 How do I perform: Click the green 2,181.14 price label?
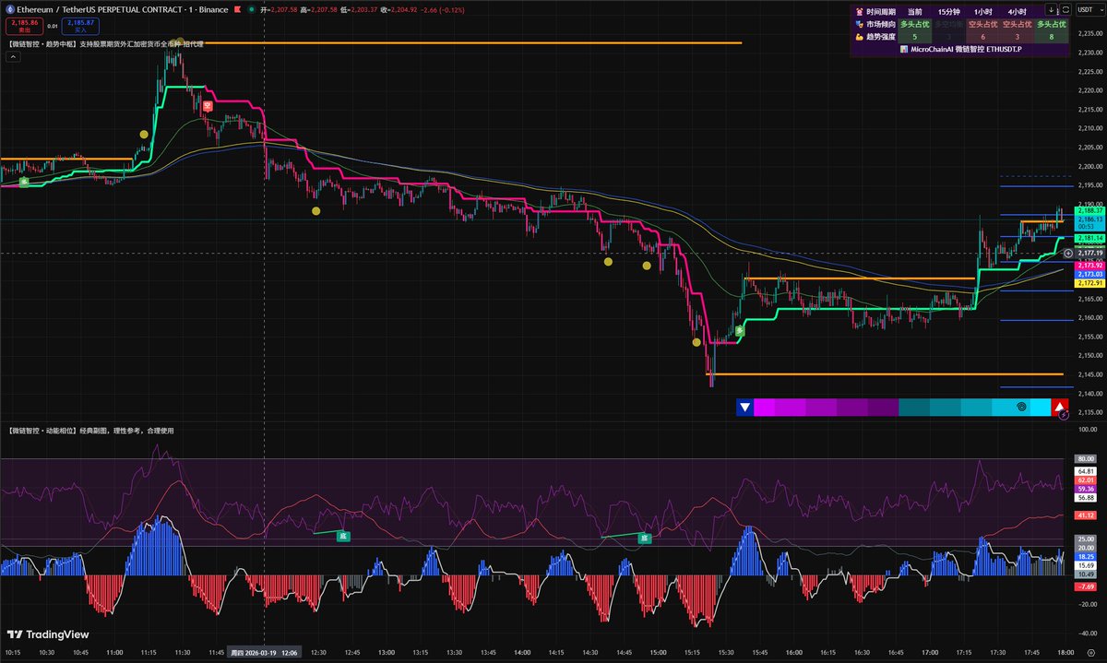tap(1089, 237)
